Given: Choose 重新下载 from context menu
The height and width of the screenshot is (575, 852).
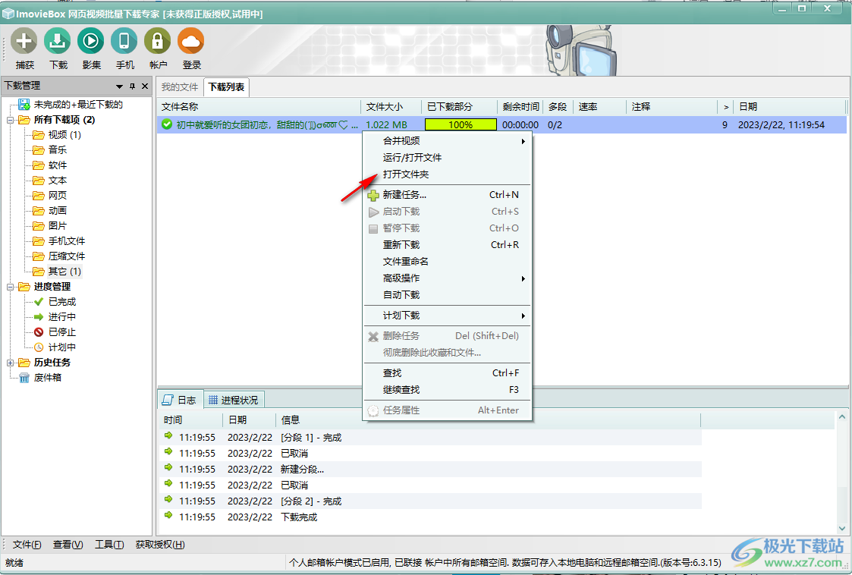Looking at the screenshot, I should [447, 245].
